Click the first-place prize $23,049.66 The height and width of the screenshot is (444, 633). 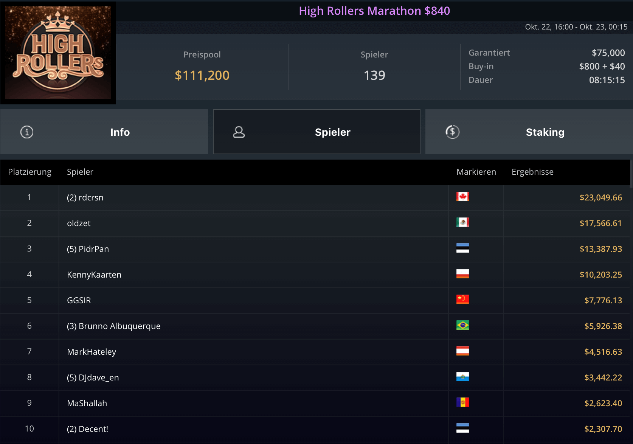[x=600, y=198]
